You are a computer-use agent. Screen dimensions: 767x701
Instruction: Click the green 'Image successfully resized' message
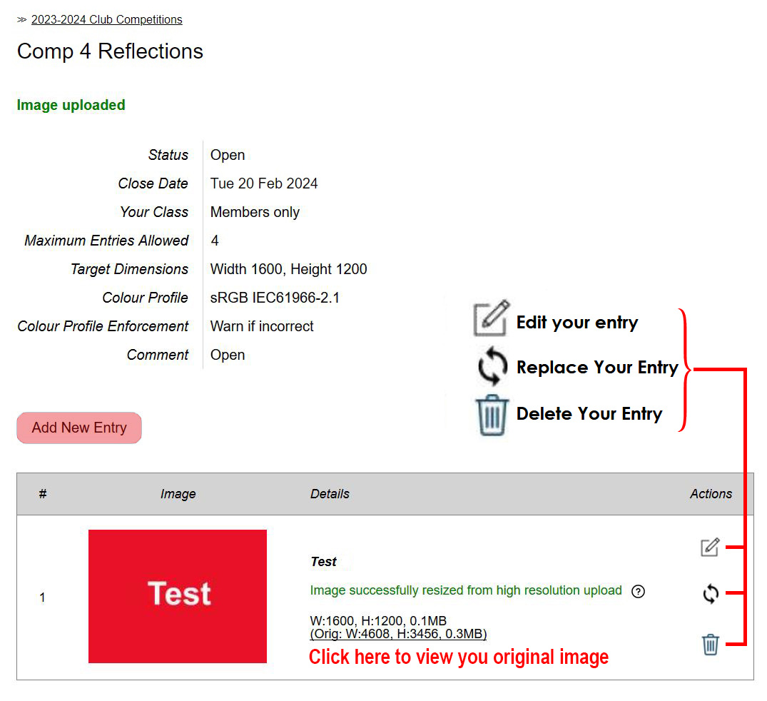click(466, 590)
